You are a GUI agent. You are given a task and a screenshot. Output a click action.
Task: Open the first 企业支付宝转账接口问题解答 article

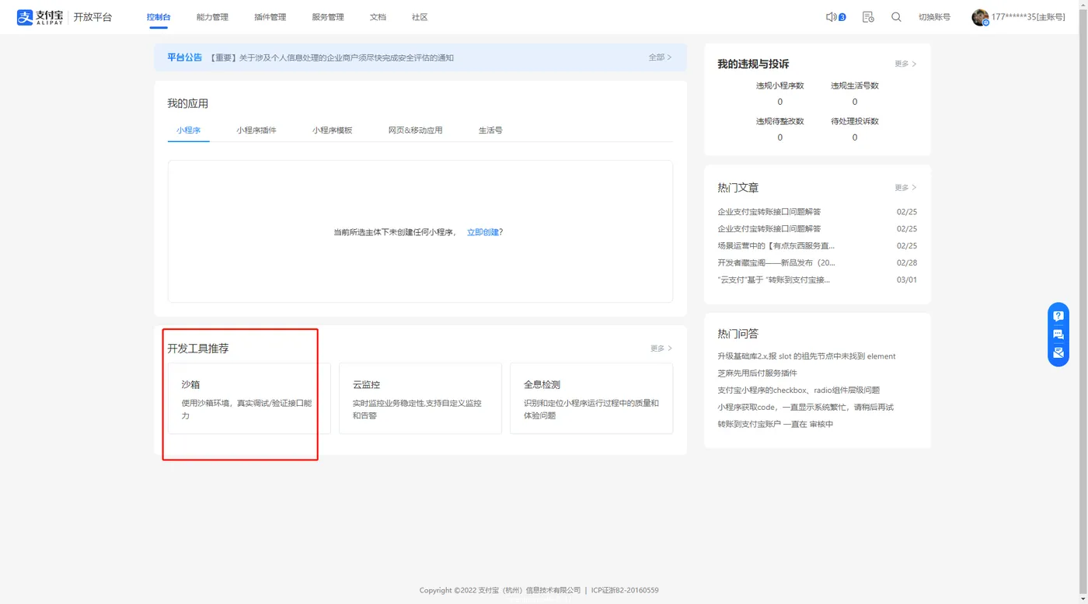tap(769, 212)
